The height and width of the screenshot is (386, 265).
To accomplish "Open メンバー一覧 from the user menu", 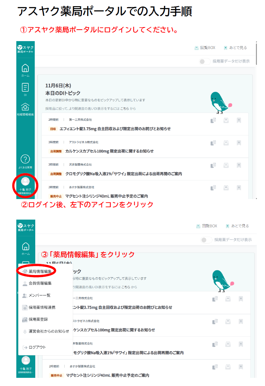I will 39,295.
